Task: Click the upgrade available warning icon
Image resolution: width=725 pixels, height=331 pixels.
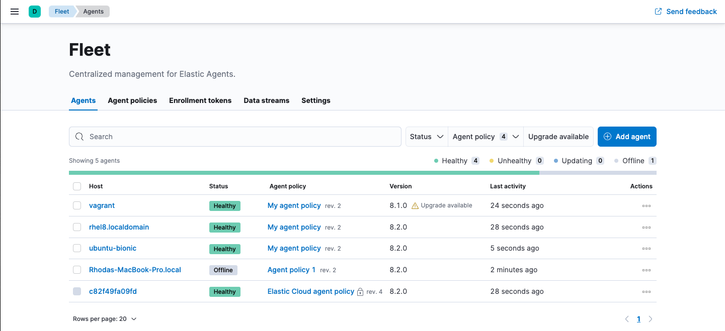Action: pyautogui.click(x=415, y=206)
